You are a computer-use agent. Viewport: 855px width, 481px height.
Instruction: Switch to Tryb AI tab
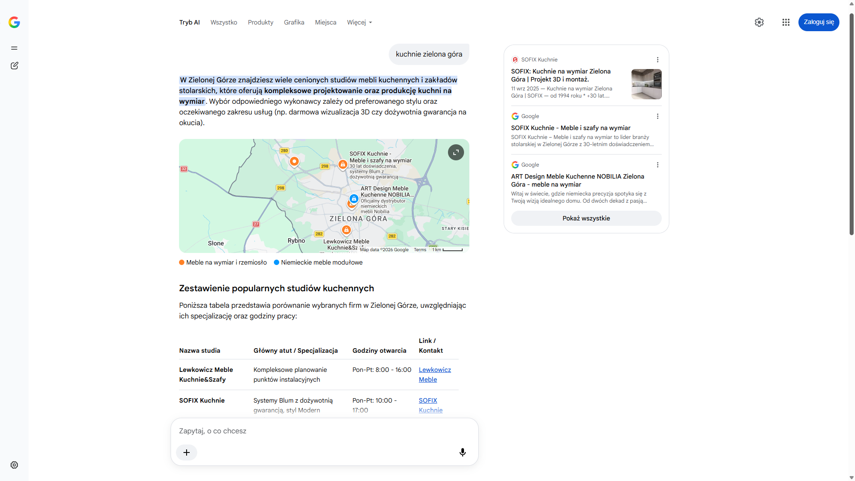[190, 22]
